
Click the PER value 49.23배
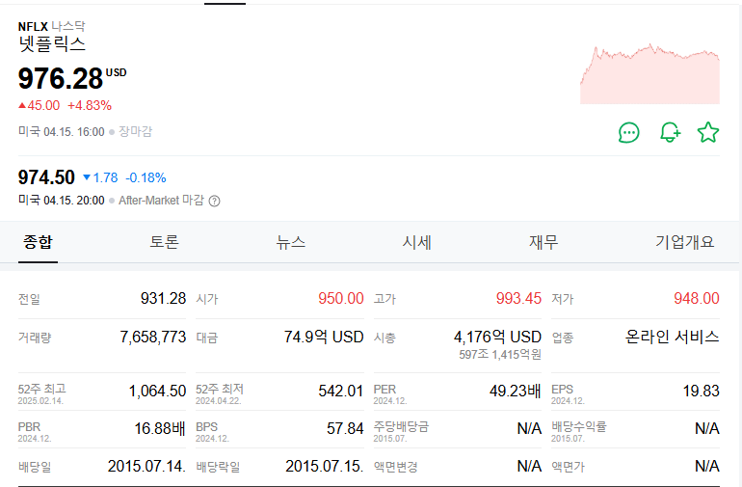coord(516,391)
